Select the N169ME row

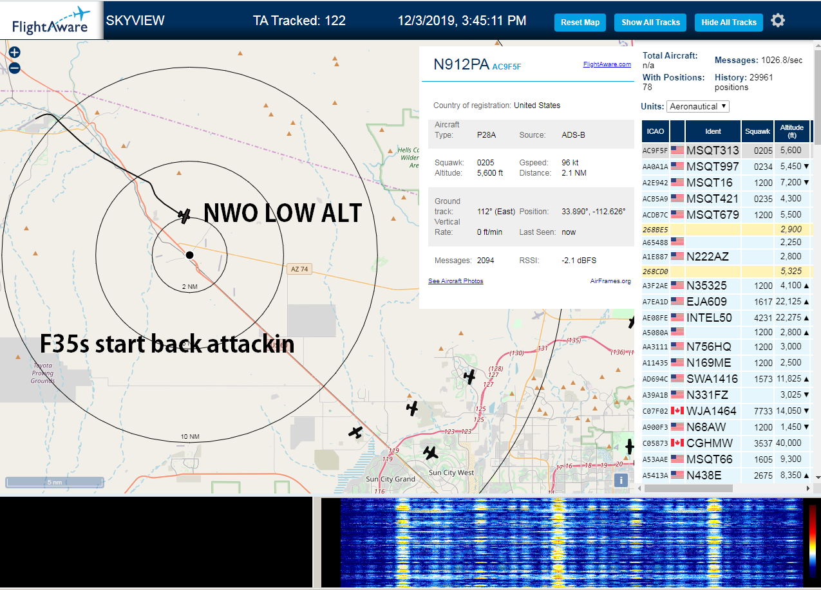click(726, 362)
